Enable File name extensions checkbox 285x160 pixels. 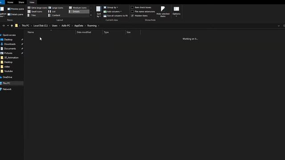143,12
